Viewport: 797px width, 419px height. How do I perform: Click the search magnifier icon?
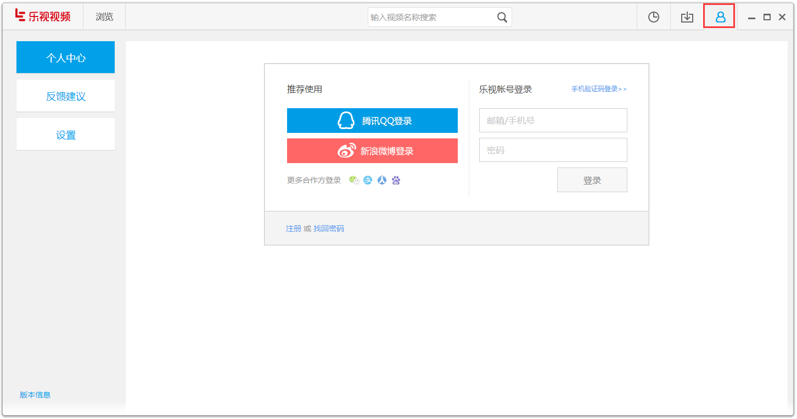502,17
